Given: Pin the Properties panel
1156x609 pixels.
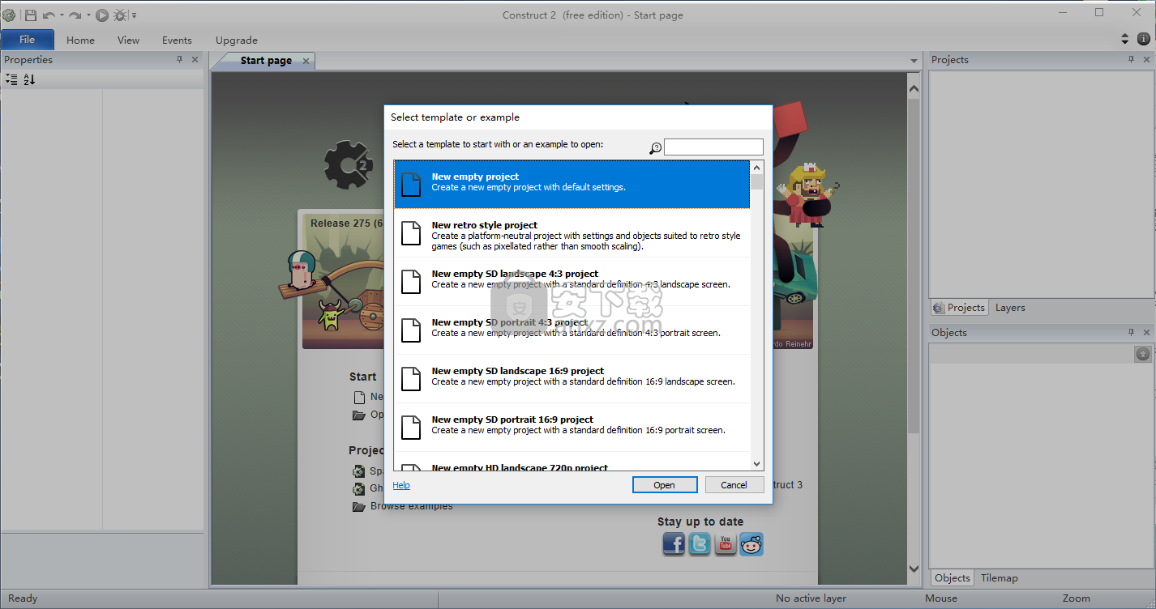Looking at the screenshot, I should 180,60.
